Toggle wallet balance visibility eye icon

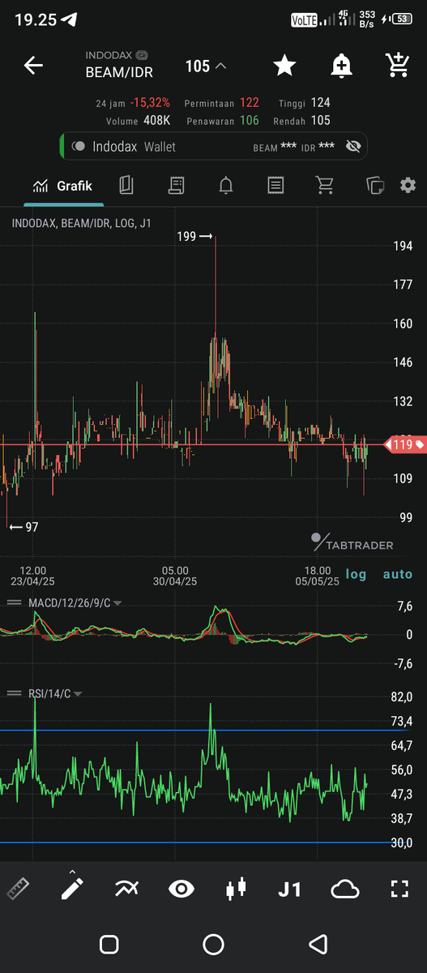[x=352, y=147]
